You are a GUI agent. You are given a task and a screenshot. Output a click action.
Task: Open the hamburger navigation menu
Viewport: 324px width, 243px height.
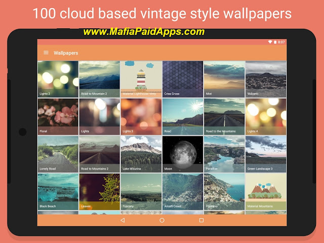click(46, 53)
